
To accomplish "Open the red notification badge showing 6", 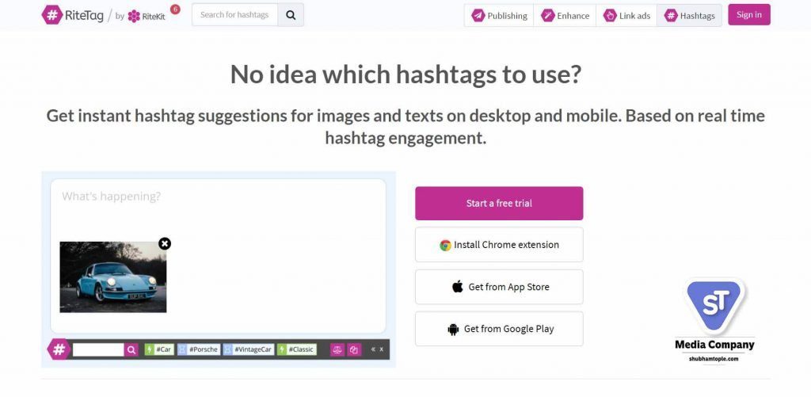I will point(175,9).
